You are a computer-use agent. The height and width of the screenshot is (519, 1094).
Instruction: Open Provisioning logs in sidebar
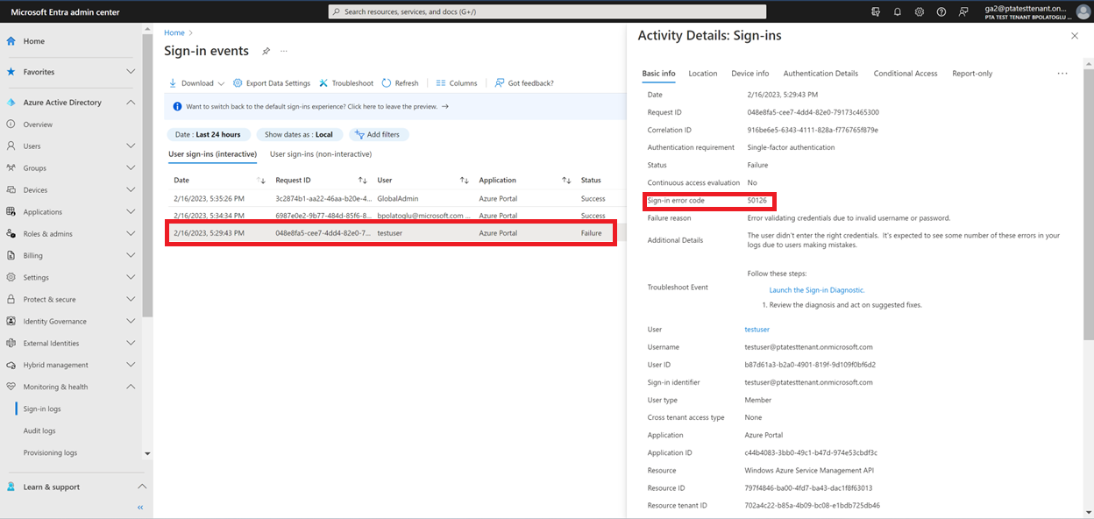pos(50,452)
